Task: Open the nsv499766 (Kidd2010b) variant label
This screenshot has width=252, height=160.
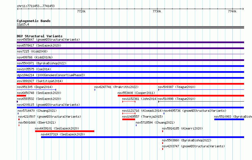Action: pos(35,57)
